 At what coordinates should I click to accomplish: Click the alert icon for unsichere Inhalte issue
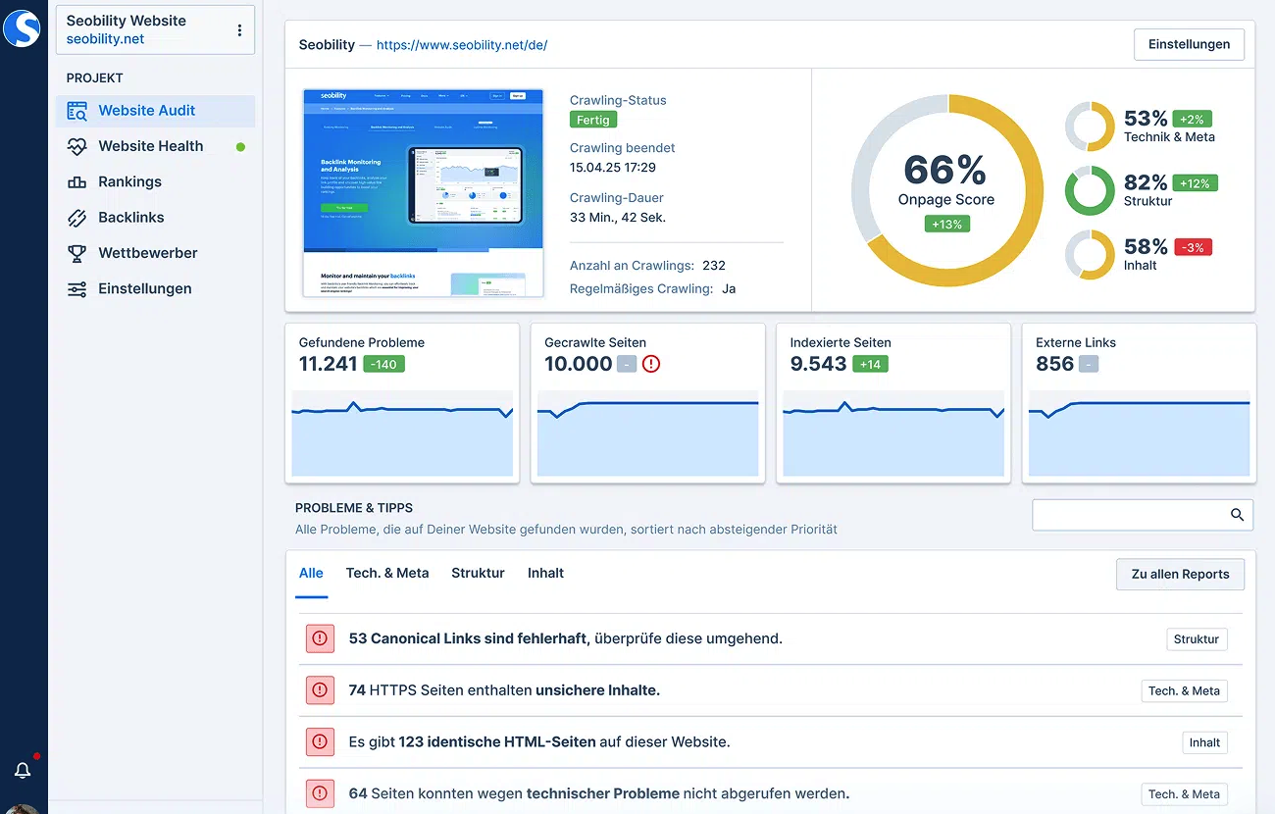tap(320, 690)
